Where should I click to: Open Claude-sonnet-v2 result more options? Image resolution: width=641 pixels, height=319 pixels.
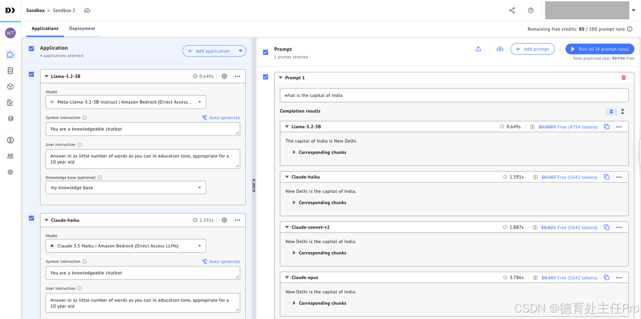click(619, 227)
